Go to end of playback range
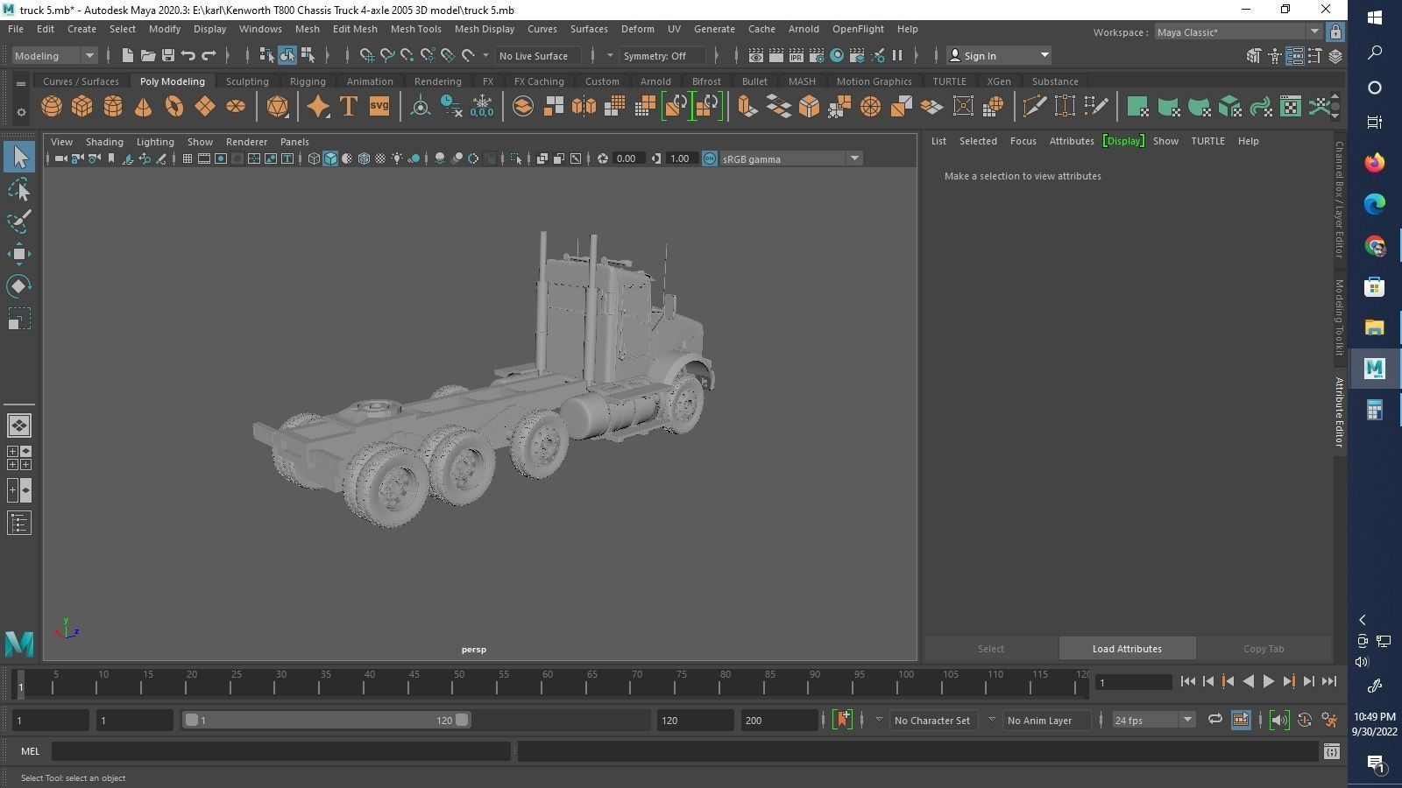 tap(1328, 681)
